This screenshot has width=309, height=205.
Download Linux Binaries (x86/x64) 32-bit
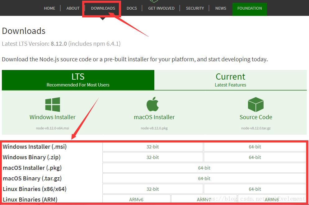[153, 189]
